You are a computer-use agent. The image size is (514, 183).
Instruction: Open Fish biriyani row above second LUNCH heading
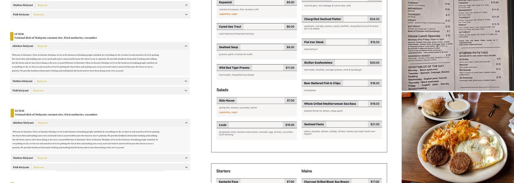point(186,90)
